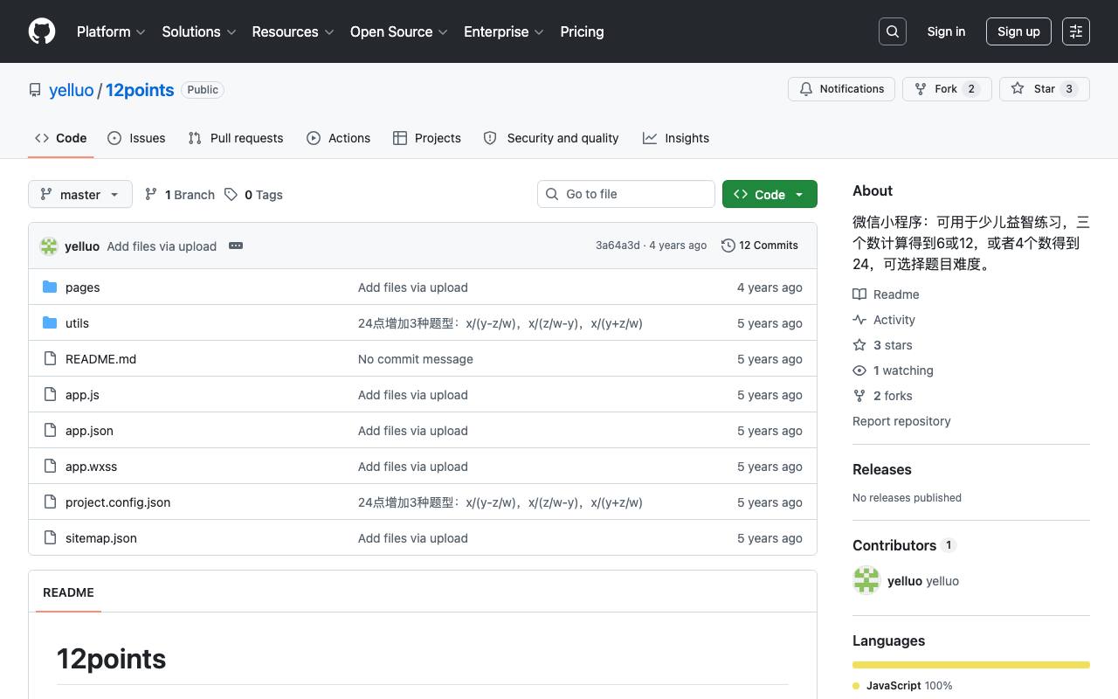Click the star icon beside 3 stars
Image resolution: width=1118 pixels, height=699 pixels.
(859, 345)
